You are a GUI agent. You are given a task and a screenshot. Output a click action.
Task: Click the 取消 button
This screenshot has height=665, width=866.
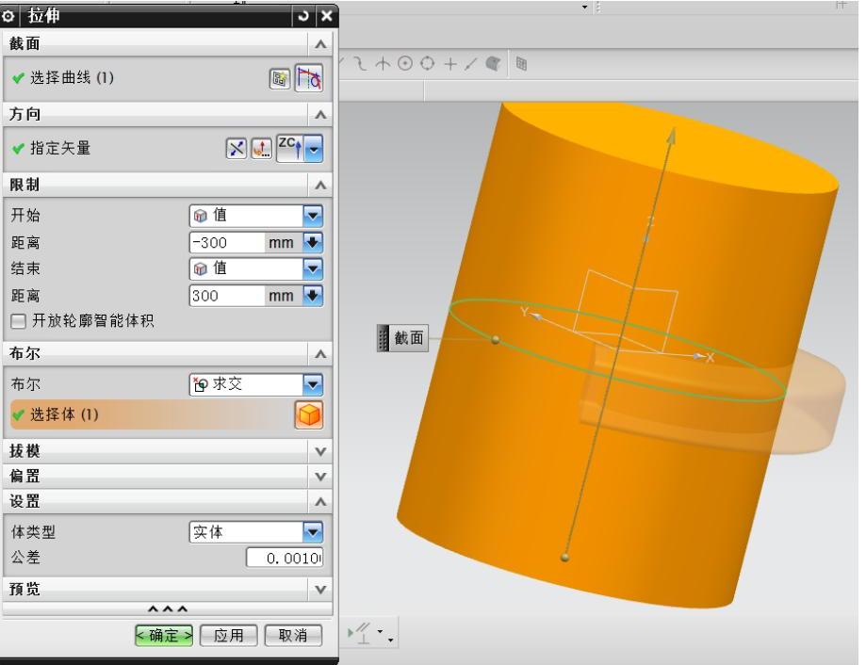coord(293,635)
